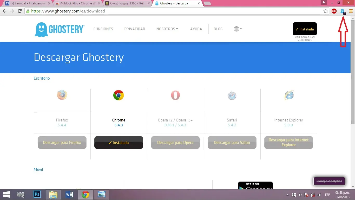Click the ESP input language indicator
This screenshot has height=200, width=355.
pos(327,195)
